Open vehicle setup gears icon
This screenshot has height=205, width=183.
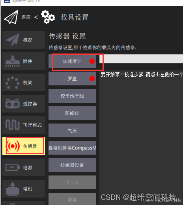coord(48,17)
